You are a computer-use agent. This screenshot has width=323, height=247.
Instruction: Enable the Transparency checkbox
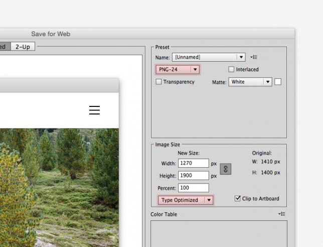(158, 82)
